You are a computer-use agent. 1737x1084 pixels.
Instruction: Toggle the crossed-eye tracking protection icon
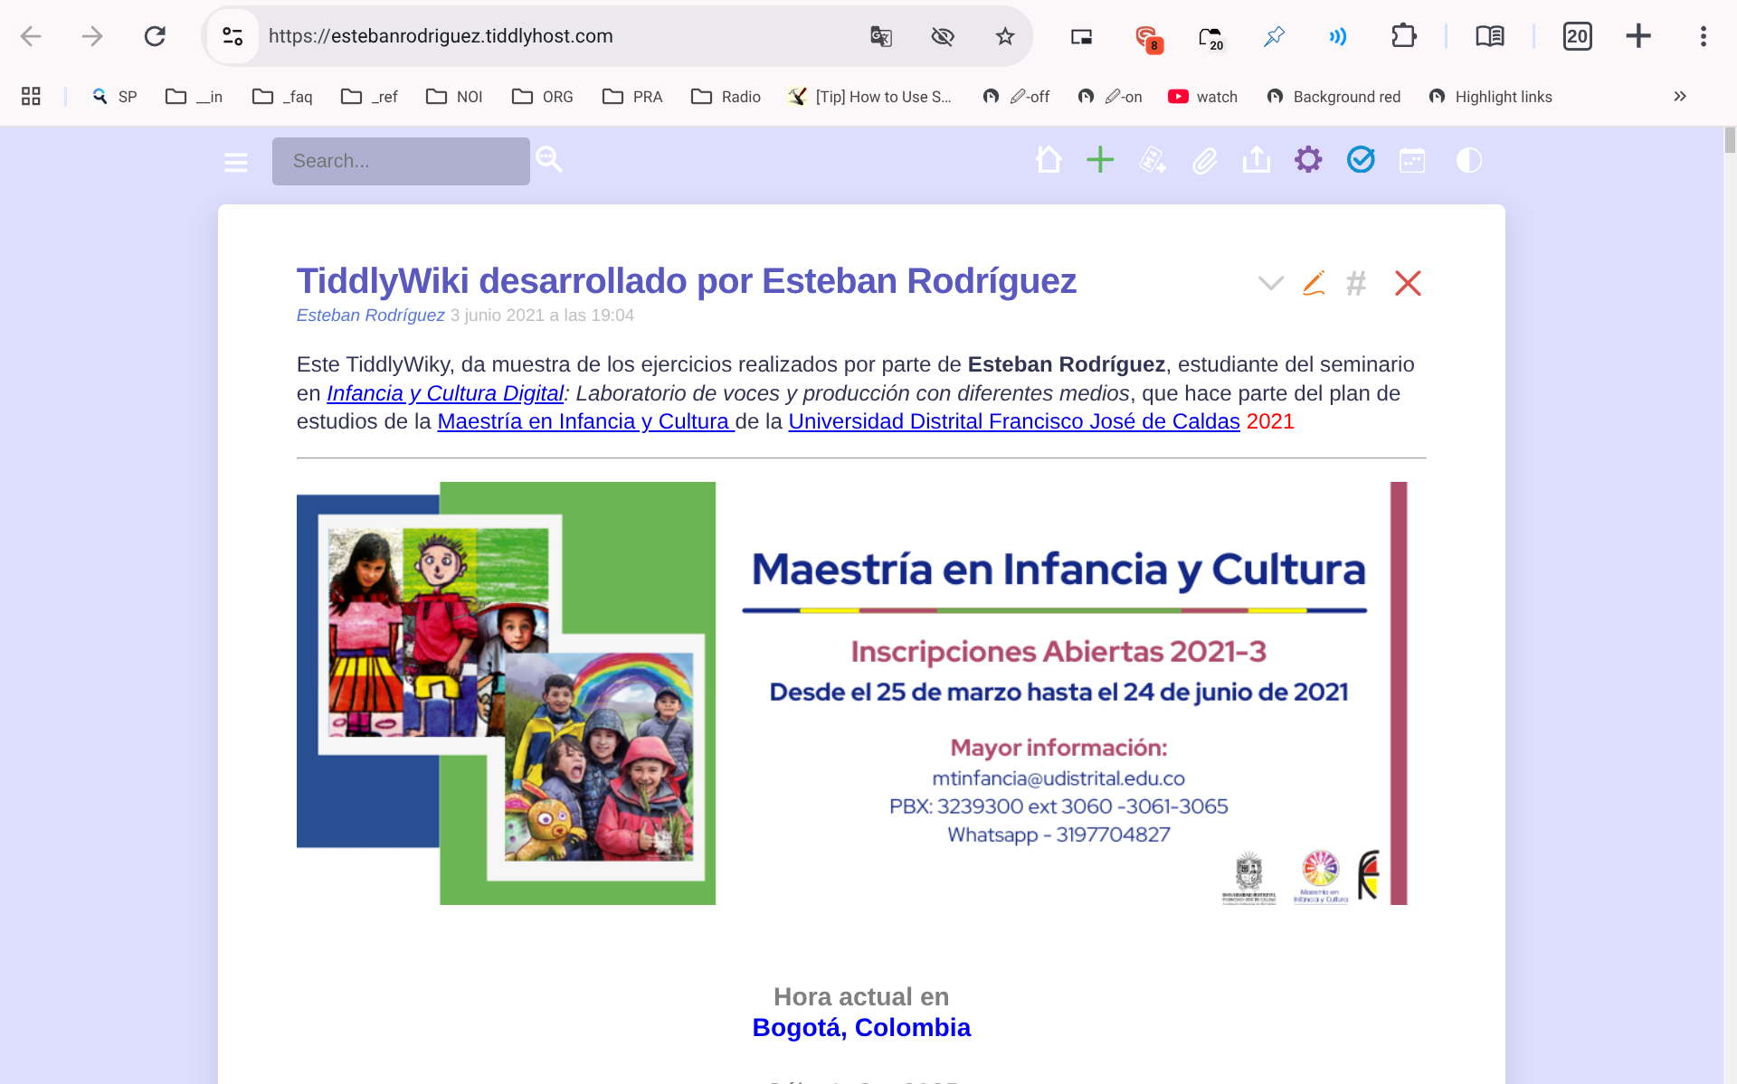(943, 36)
